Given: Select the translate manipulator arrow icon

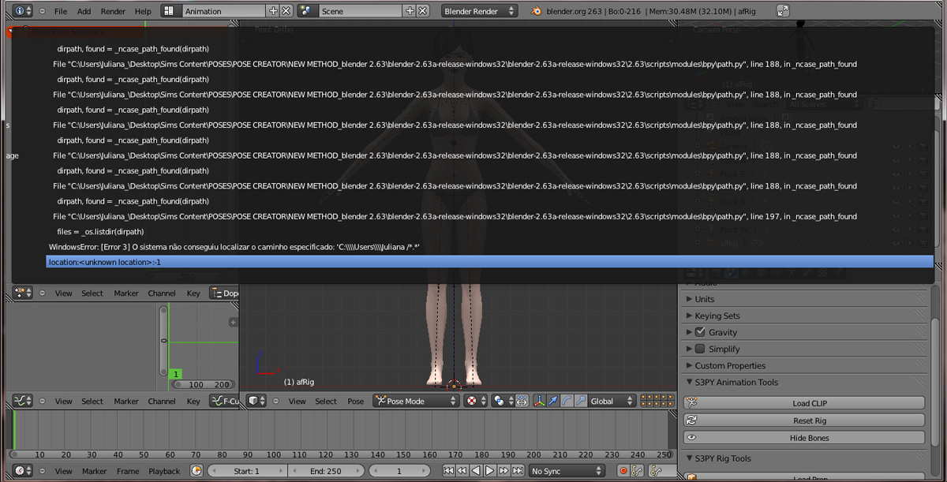Looking at the screenshot, I should (553, 401).
